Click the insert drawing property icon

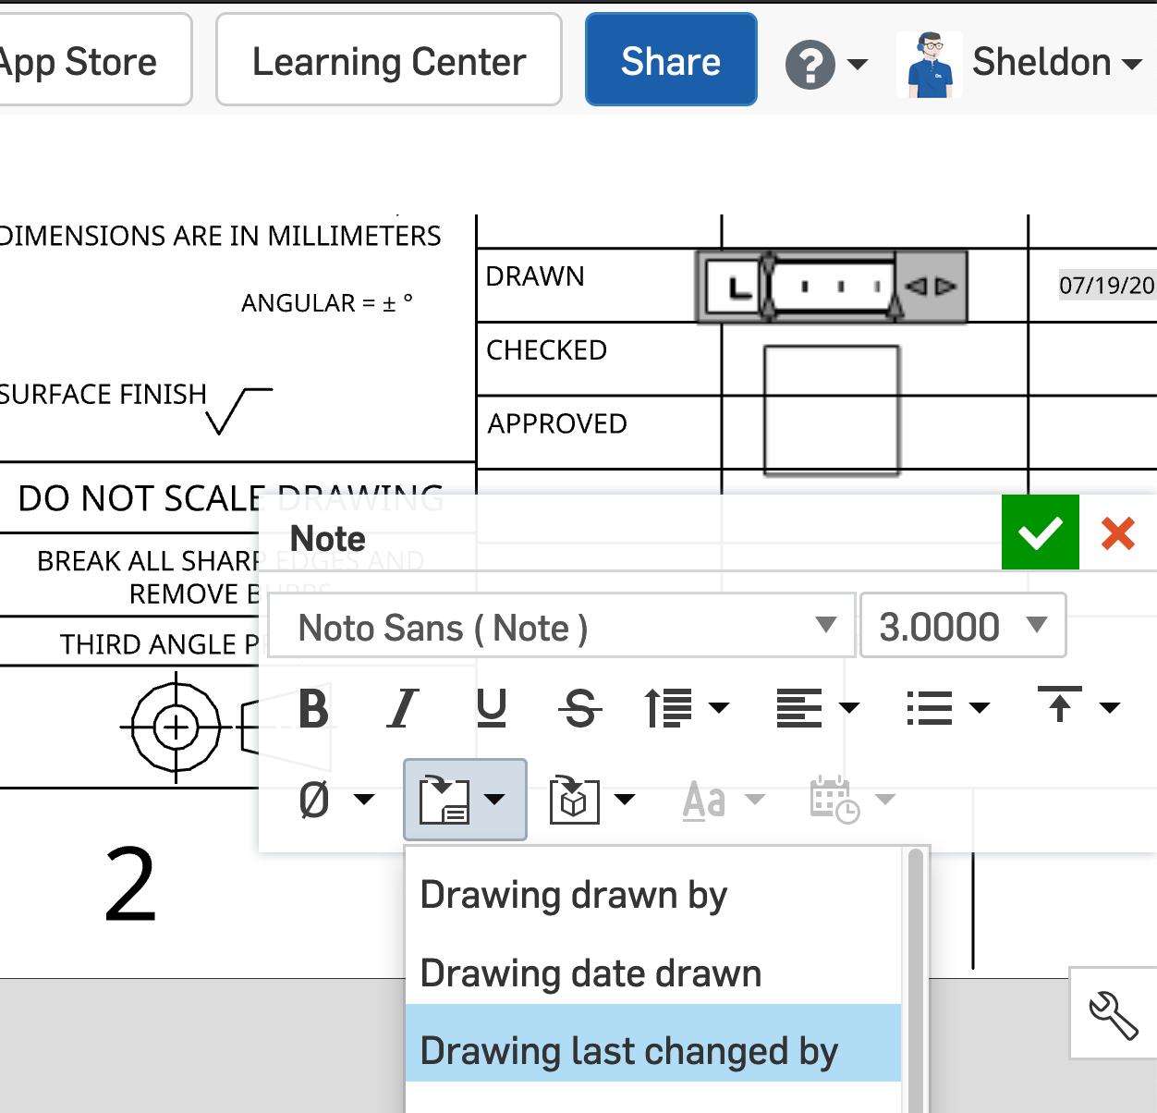tap(445, 800)
